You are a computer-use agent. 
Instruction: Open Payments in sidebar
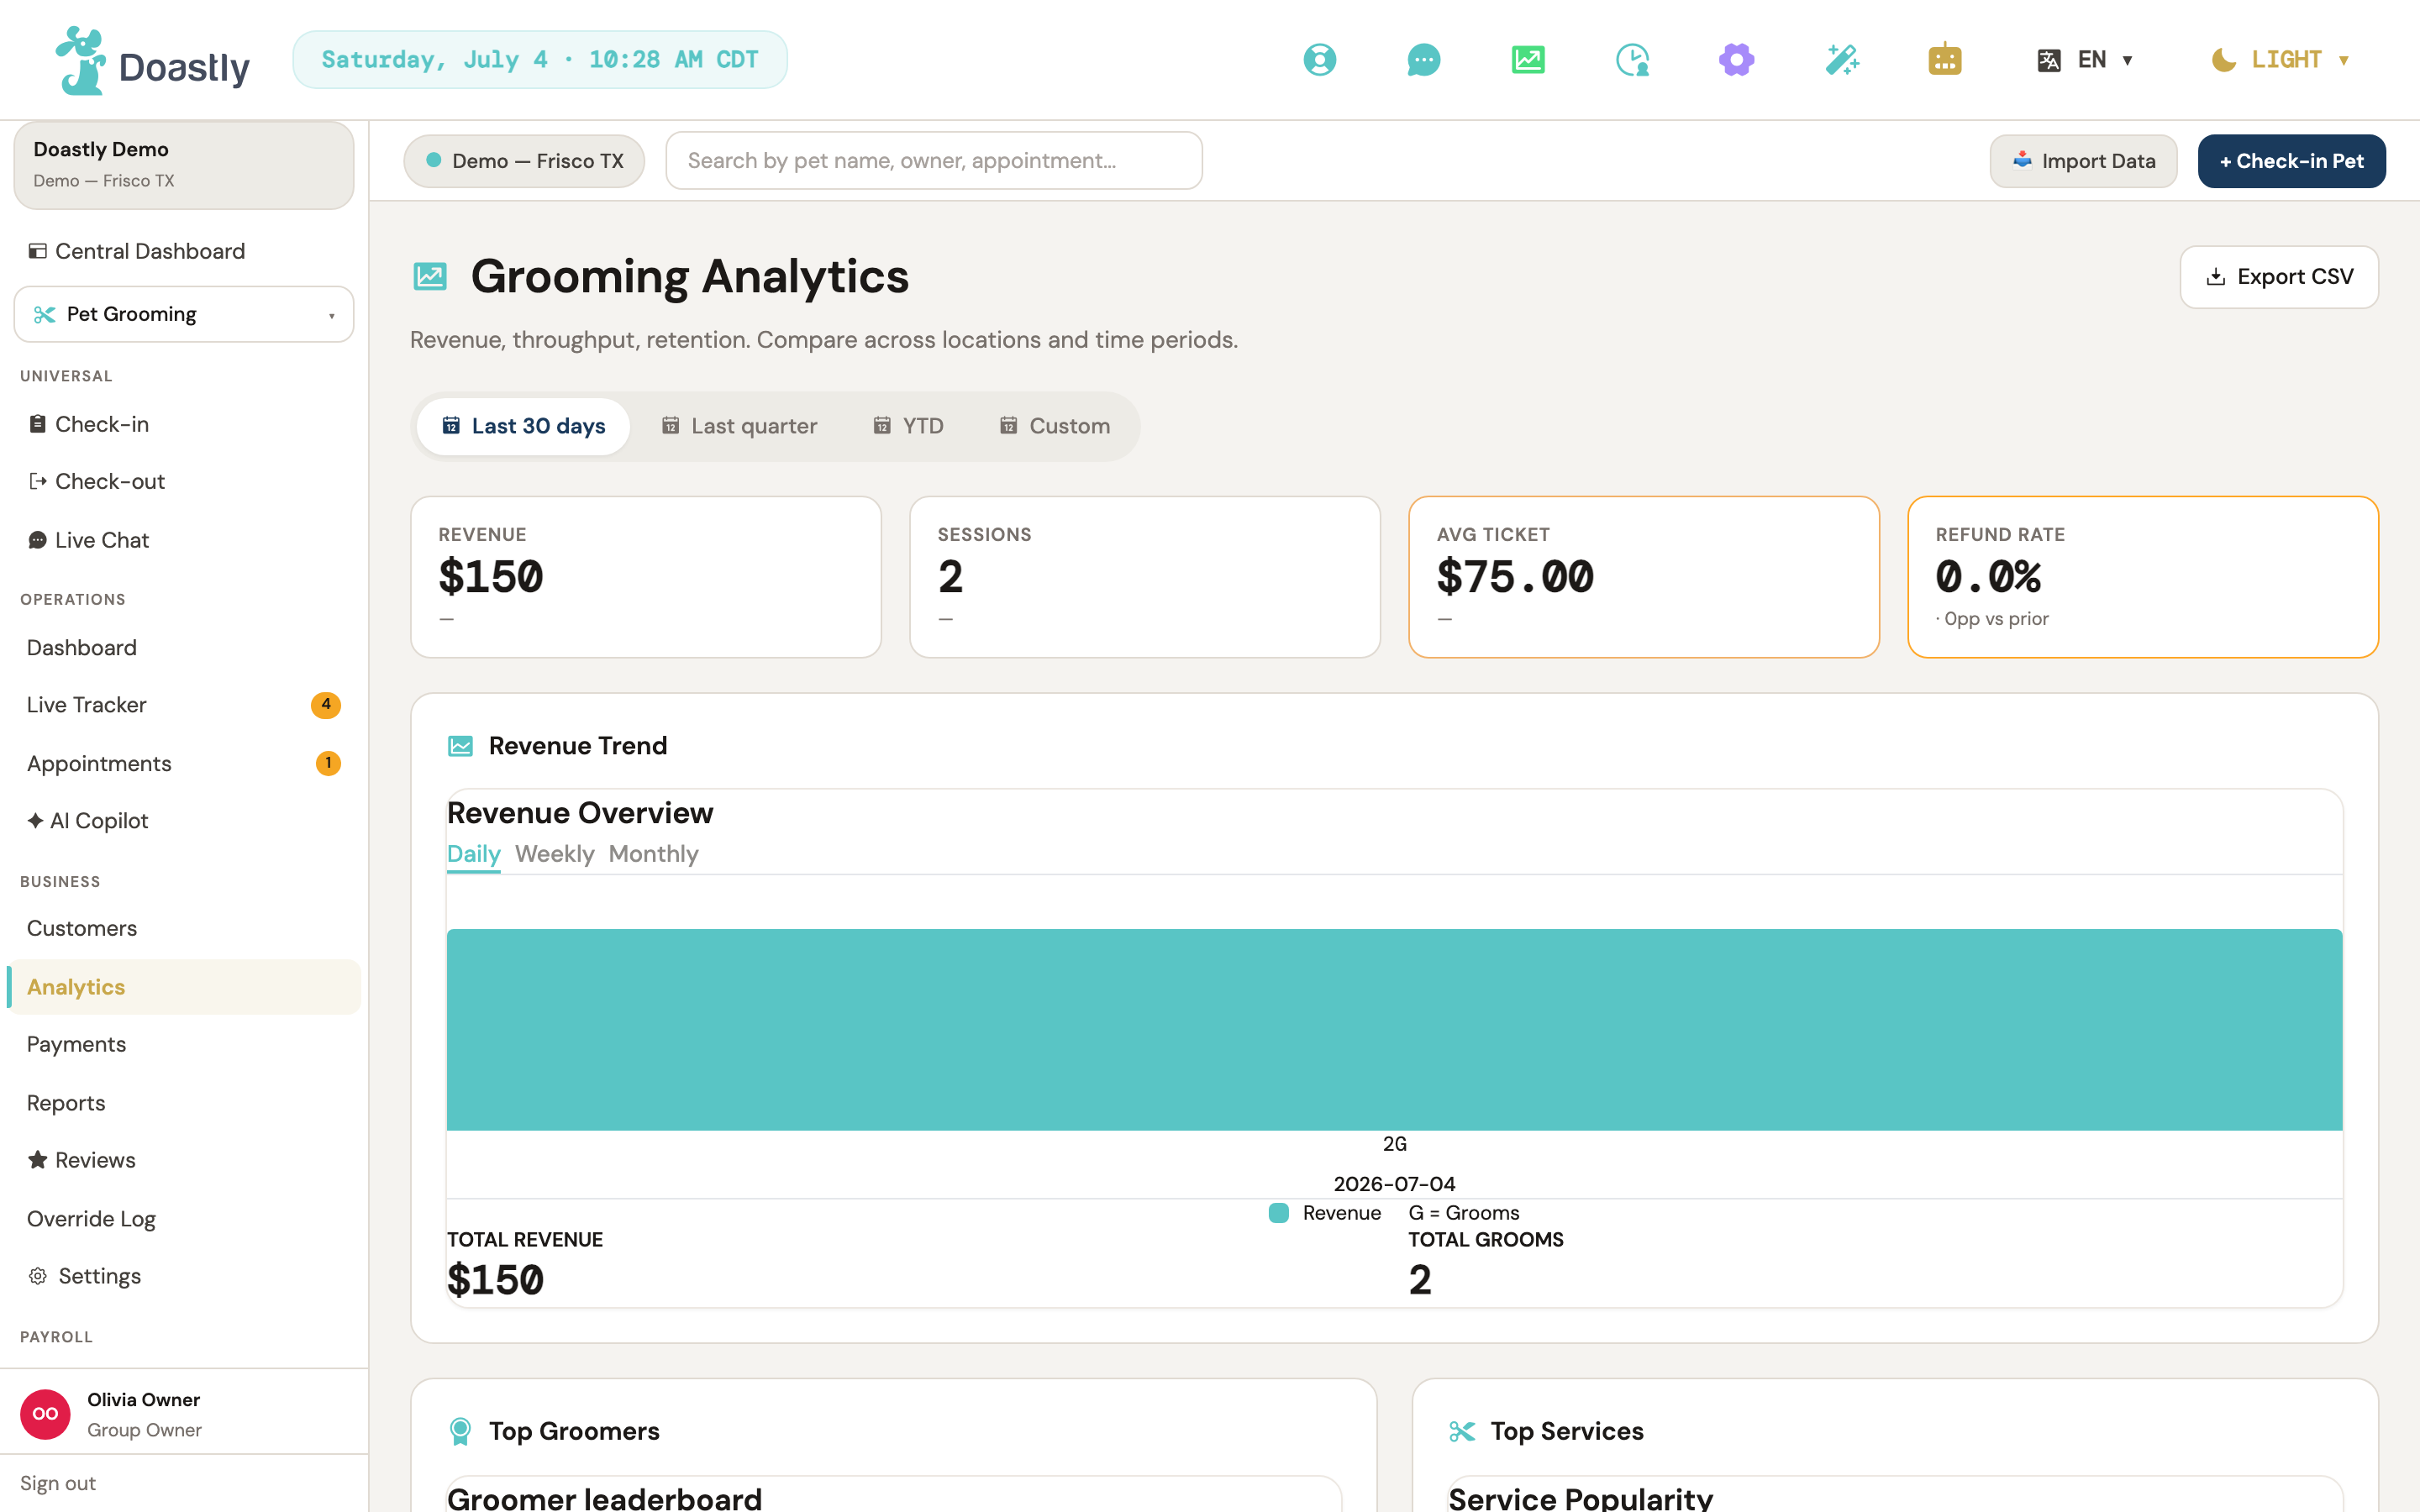(184, 1044)
